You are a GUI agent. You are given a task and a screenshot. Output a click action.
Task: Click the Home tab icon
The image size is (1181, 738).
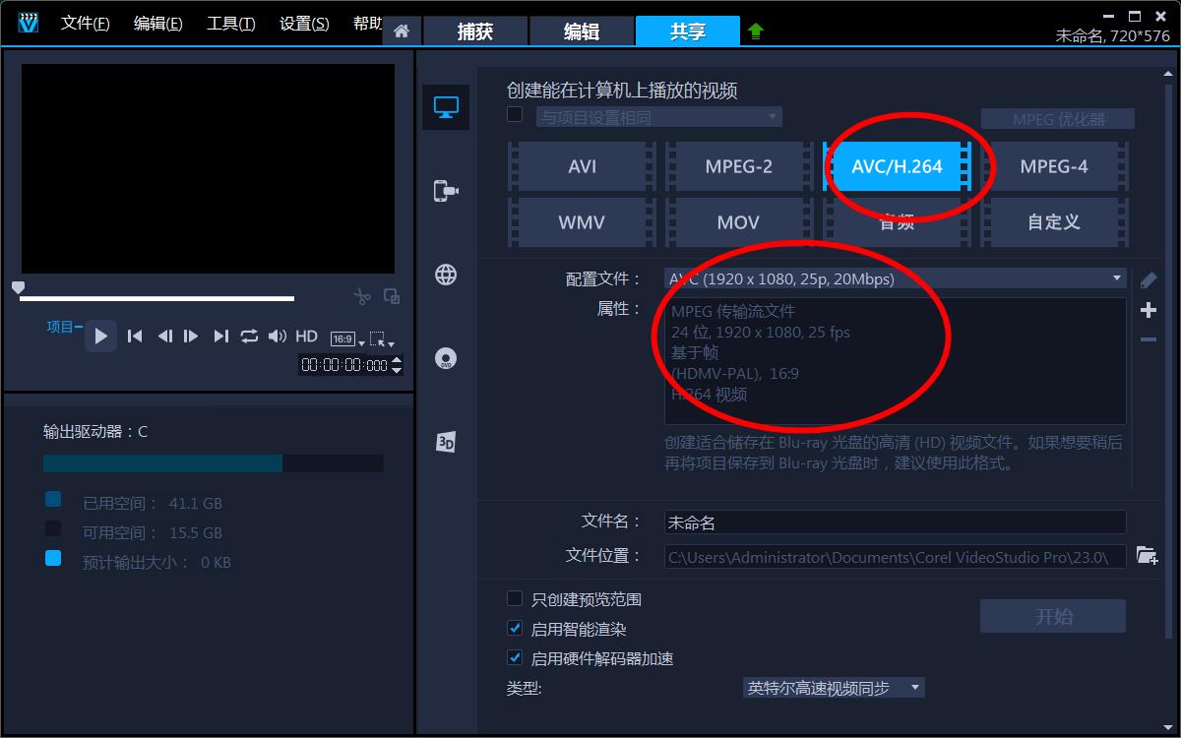(402, 31)
